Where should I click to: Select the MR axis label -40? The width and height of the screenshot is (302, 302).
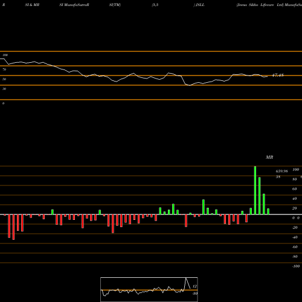[295, 237]
